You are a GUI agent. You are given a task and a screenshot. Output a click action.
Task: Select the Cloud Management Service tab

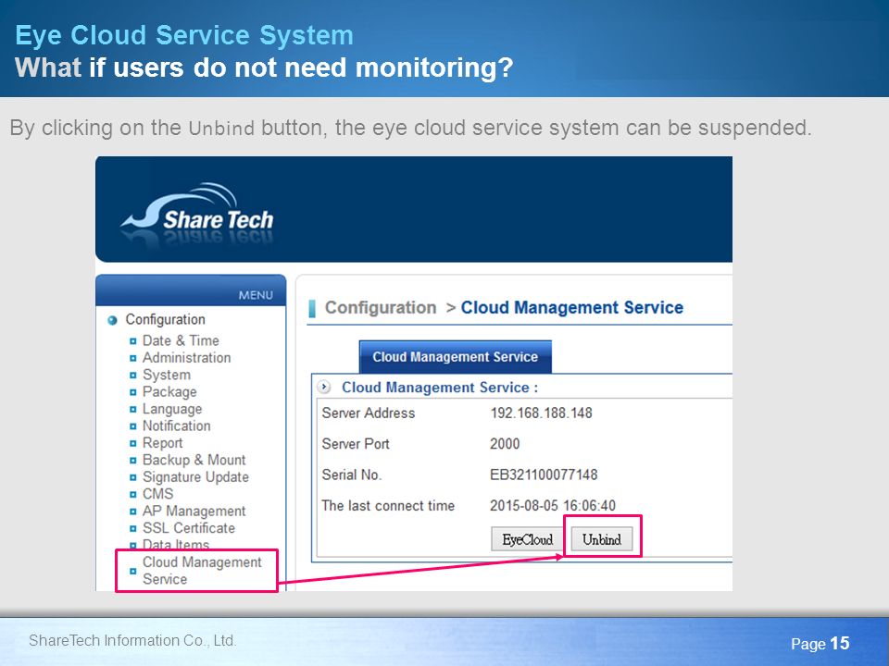point(456,357)
